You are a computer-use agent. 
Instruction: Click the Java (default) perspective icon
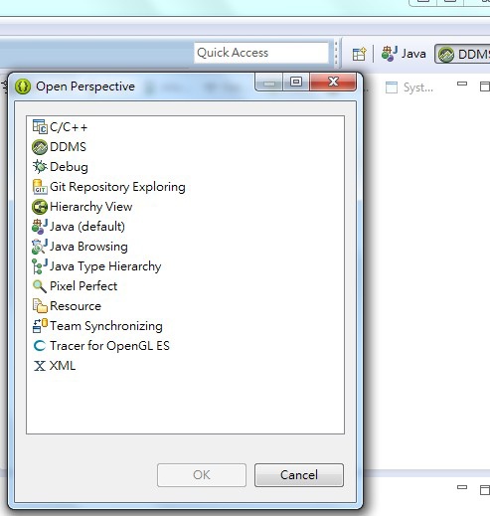[x=40, y=227]
